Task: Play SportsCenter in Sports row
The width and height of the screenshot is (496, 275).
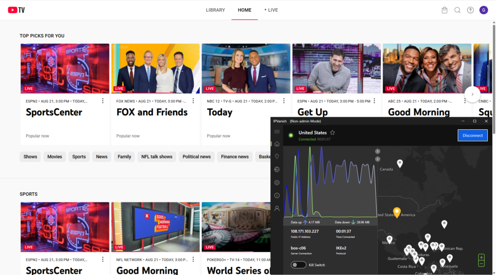Action: (65, 227)
